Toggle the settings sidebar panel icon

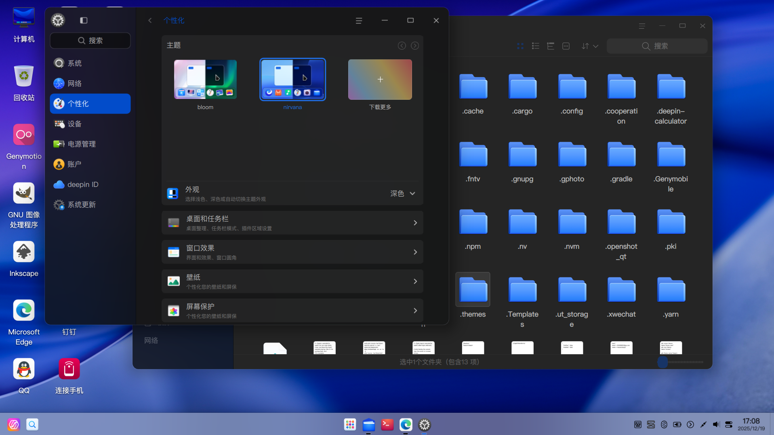tap(84, 20)
